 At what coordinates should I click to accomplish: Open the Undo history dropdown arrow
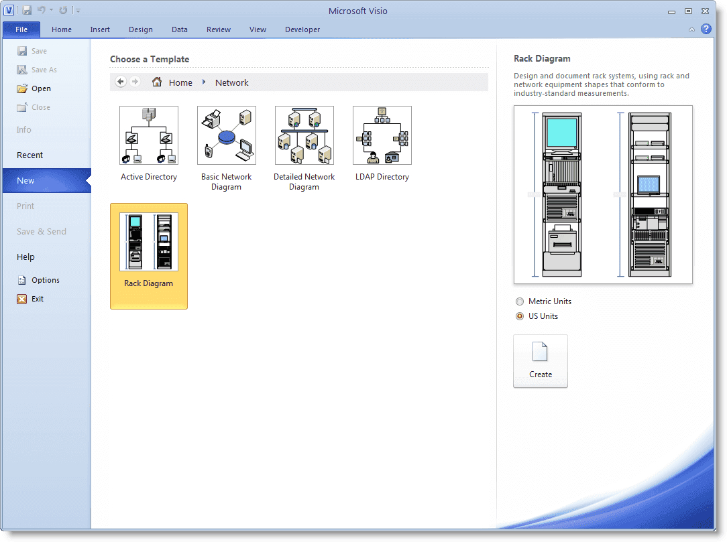(51, 10)
